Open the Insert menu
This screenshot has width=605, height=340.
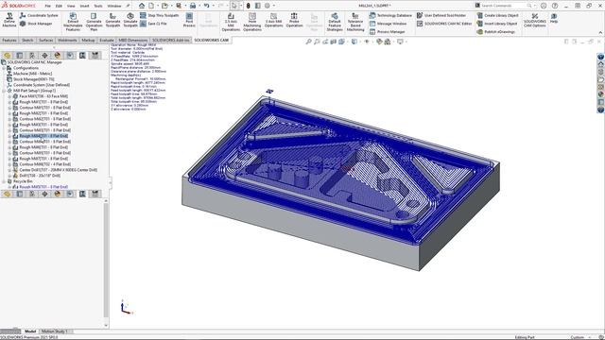coord(84,6)
